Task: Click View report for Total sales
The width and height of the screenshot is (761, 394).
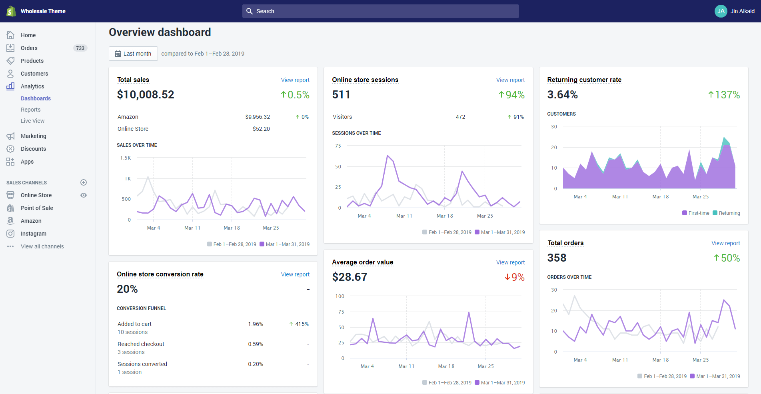Action: (295, 80)
